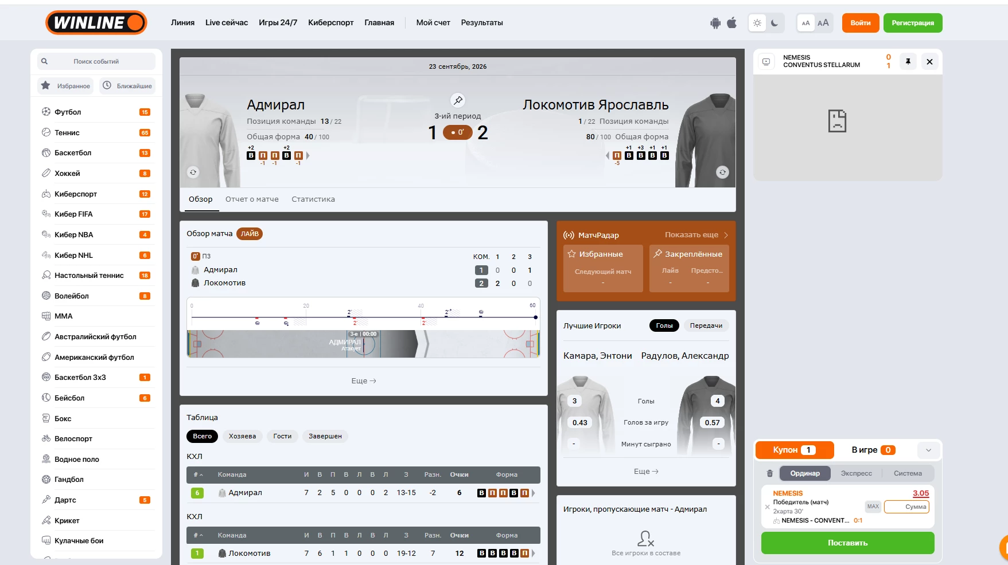This screenshot has width=1008, height=565.
Task: Pin the NEMESIS broadcast widget
Action: click(908, 61)
